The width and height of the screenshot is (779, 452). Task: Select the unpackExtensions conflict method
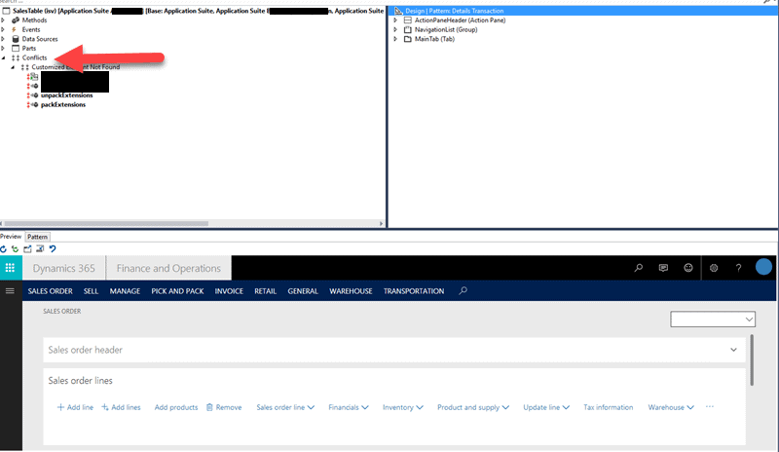66,95
